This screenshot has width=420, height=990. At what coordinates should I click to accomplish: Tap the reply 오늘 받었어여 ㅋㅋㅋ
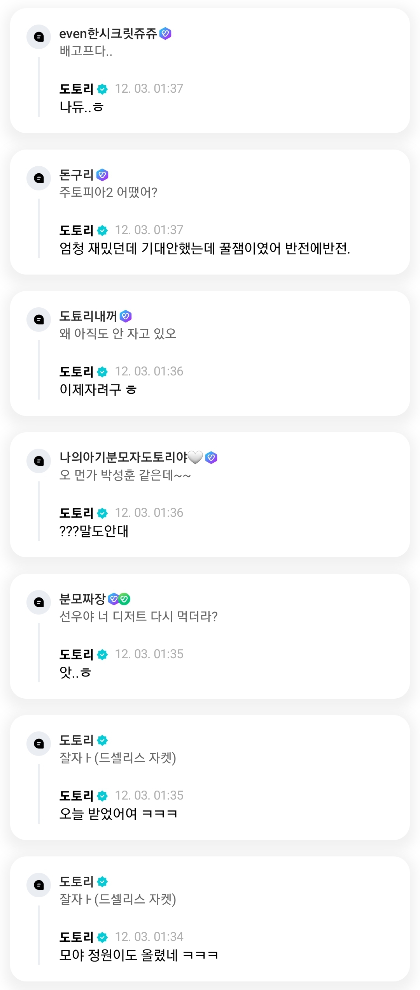tap(118, 814)
